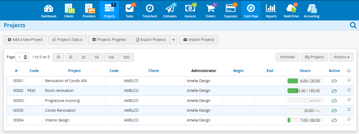The image size is (359, 134).
Task: Click Interior design project name
Action: coord(57,120)
